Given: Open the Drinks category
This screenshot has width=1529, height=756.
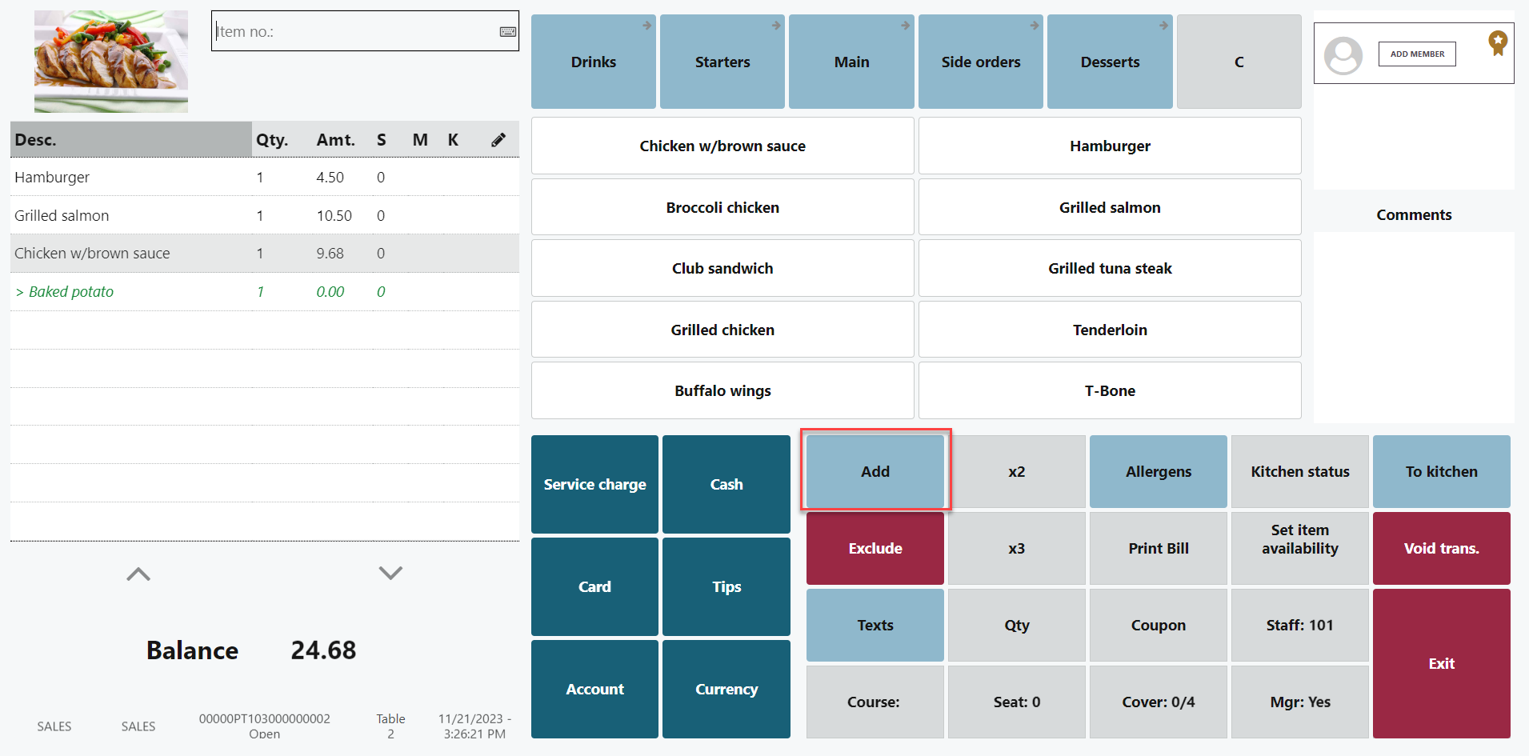Looking at the screenshot, I should 593,62.
